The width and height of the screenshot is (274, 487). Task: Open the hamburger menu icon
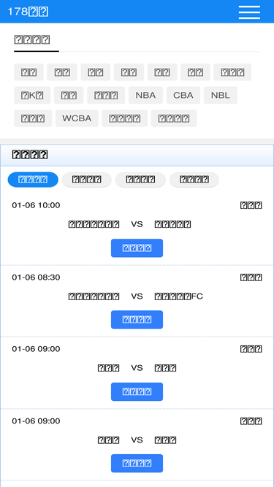point(249,12)
